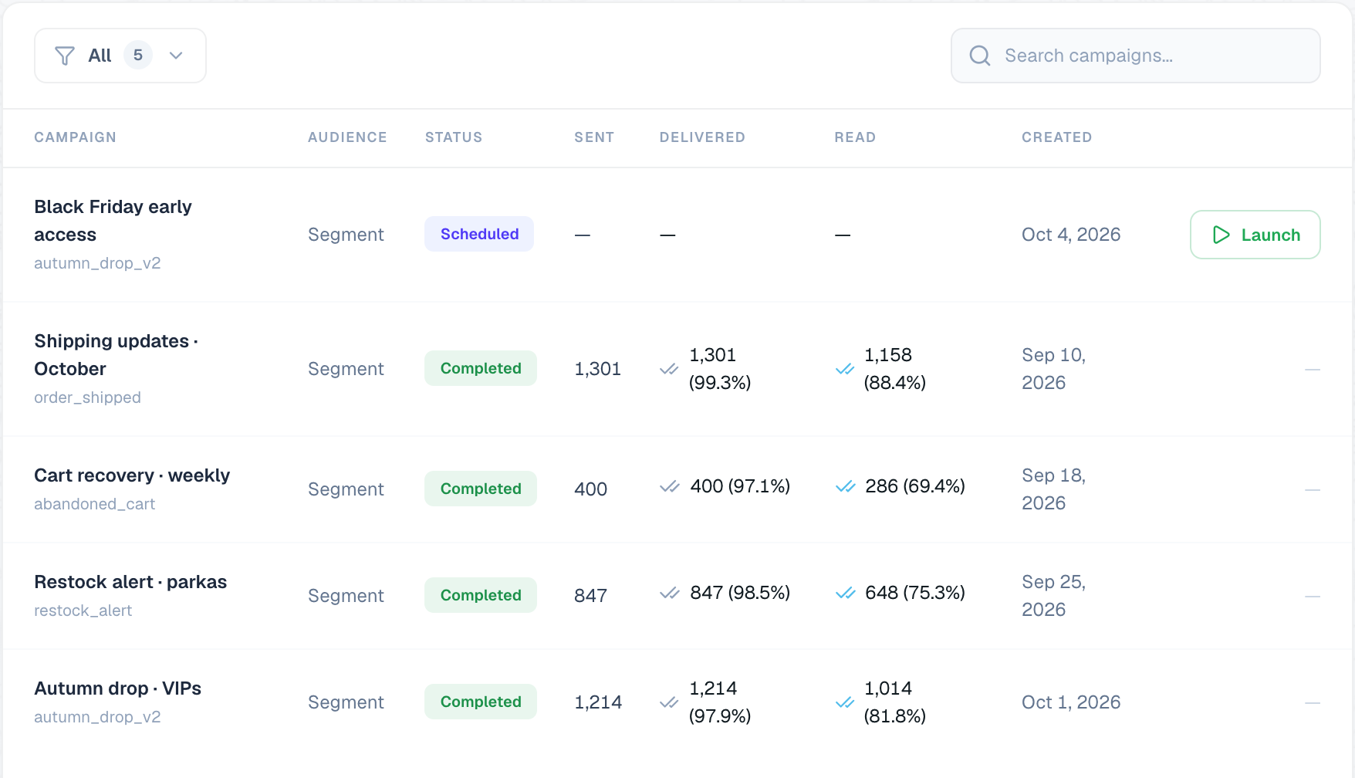The height and width of the screenshot is (778, 1355).
Task: Sort by the AUDIENCE column header
Action: pos(347,137)
